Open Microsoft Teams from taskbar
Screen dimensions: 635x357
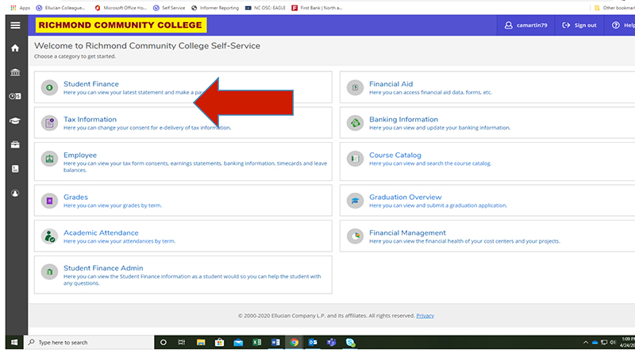coord(331,343)
